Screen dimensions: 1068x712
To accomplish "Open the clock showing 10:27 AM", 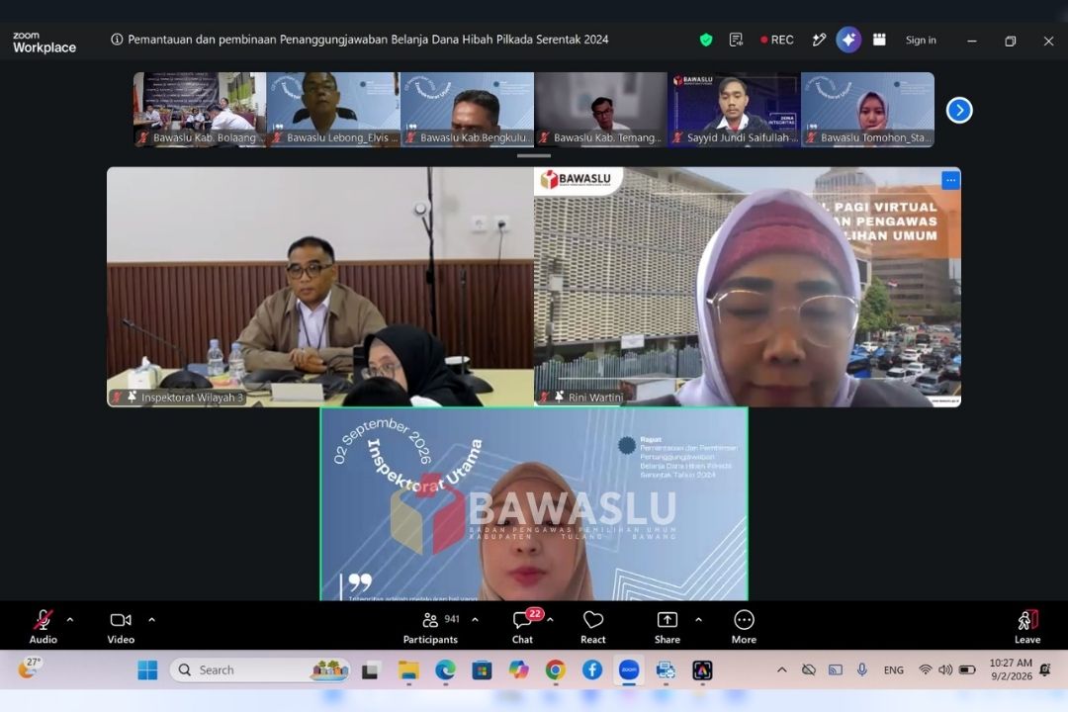I will coord(1011,669).
